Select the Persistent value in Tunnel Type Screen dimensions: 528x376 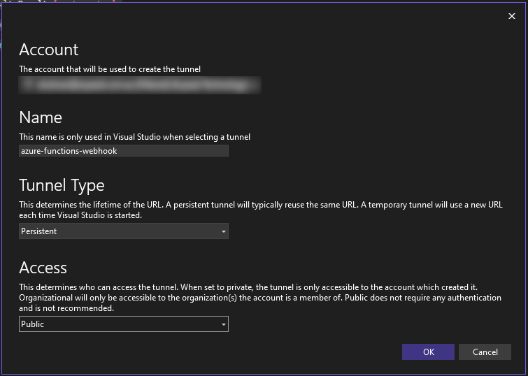click(39, 231)
